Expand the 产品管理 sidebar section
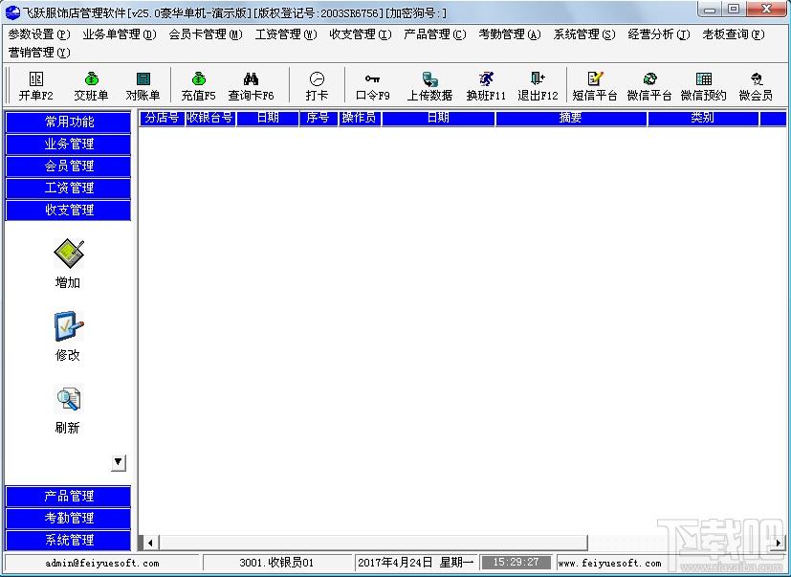This screenshot has width=791, height=577. click(68, 497)
